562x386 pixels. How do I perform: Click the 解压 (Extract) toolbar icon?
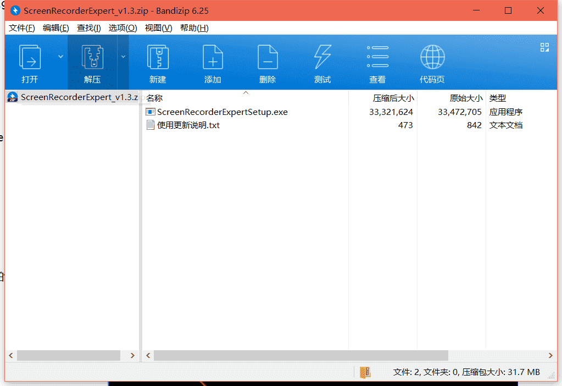(x=92, y=57)
